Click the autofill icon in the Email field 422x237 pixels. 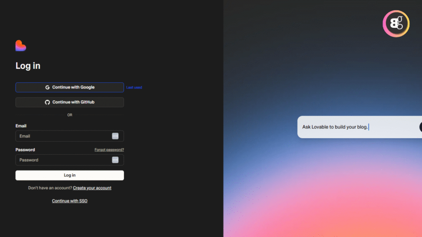click(x=115, y=136)
